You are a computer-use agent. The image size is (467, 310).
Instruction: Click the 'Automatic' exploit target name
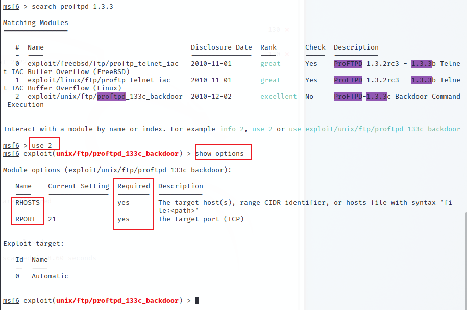[x=50, y=276]
